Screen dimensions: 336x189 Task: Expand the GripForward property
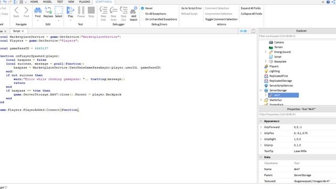261,127
